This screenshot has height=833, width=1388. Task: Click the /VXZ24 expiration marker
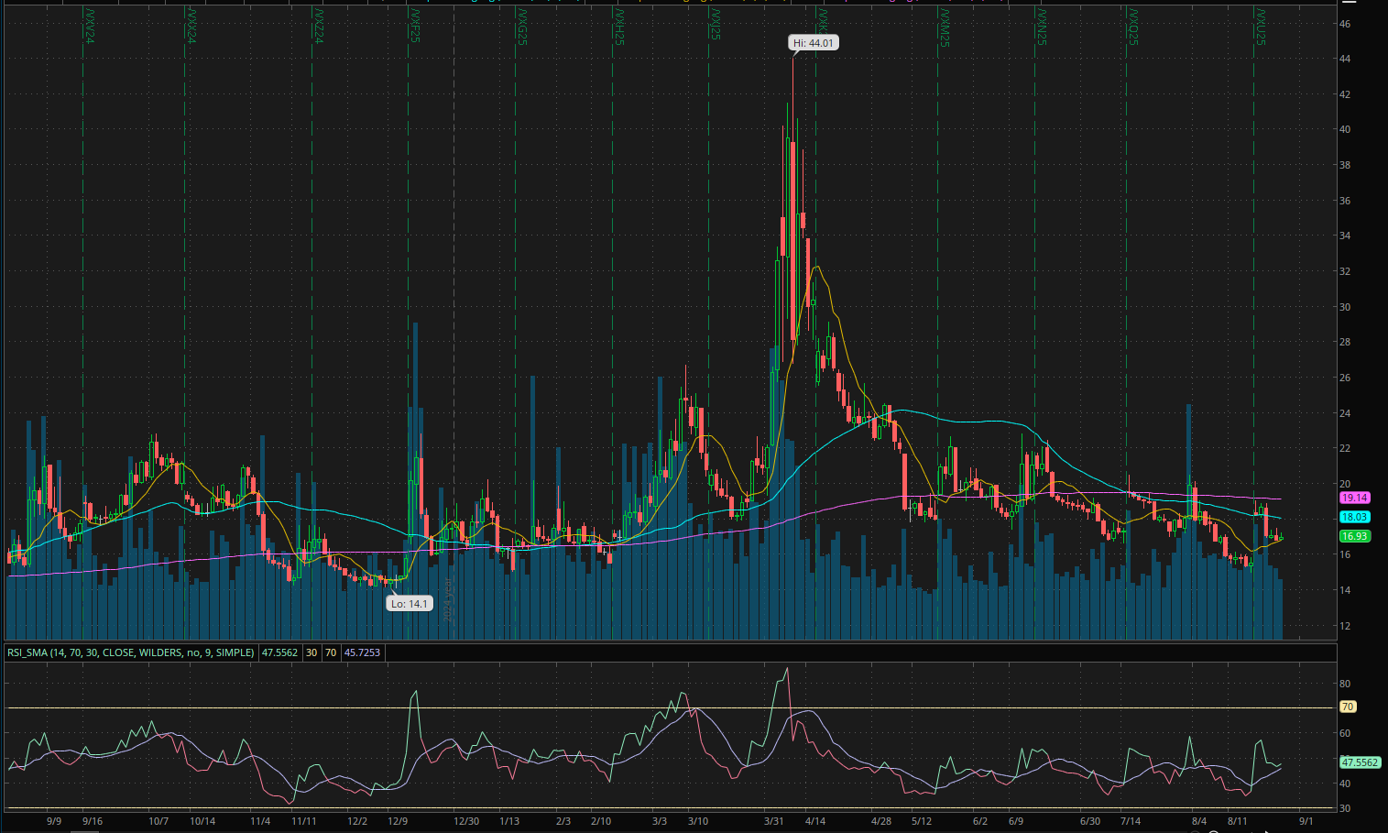[x=318, y=26]
